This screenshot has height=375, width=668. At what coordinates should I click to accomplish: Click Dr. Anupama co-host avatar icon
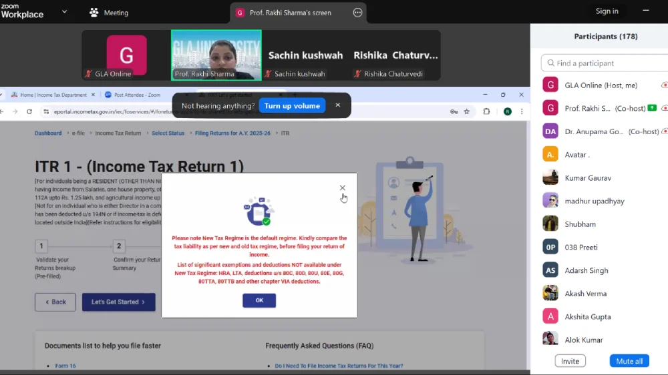tap(550, 131)
